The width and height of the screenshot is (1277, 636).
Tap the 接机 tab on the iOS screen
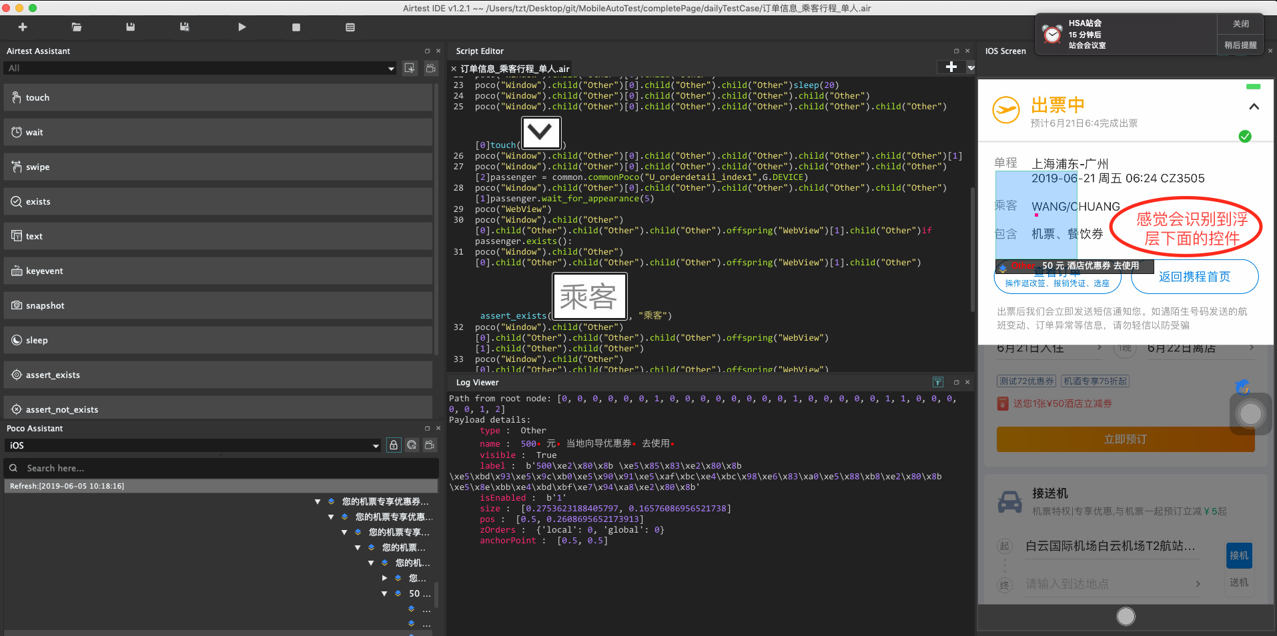pos(1239,555)
